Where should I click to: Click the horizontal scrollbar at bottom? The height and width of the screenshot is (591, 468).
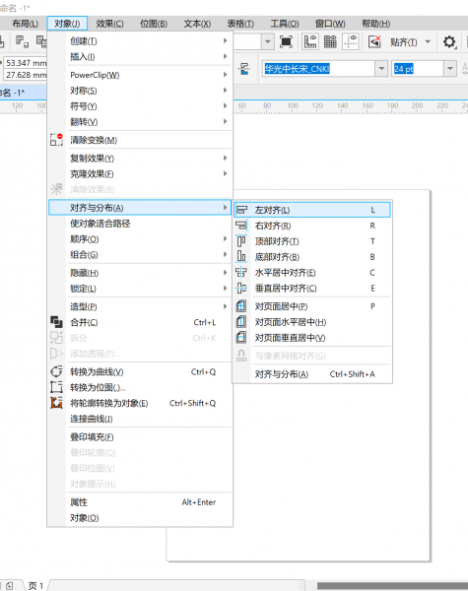pyautogui.click(x=392, y=586)
